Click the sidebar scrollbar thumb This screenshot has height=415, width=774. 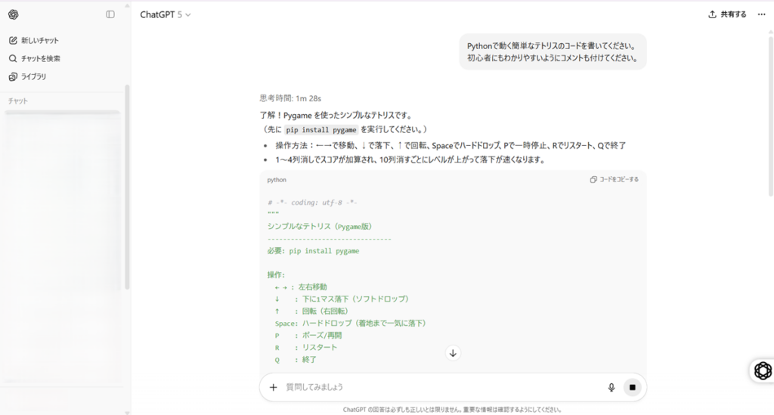click(x=127, y=187)
